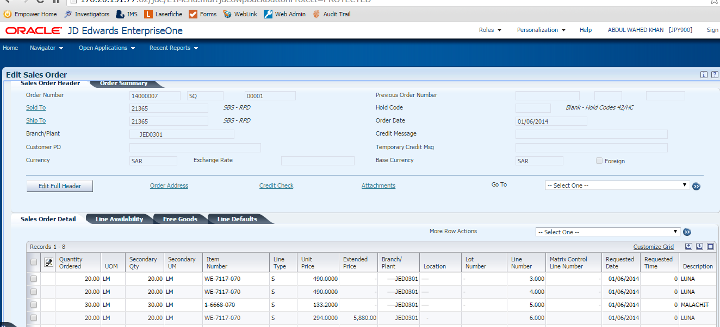
Task: Open the help question mark icon
Action: click(714, 75)
